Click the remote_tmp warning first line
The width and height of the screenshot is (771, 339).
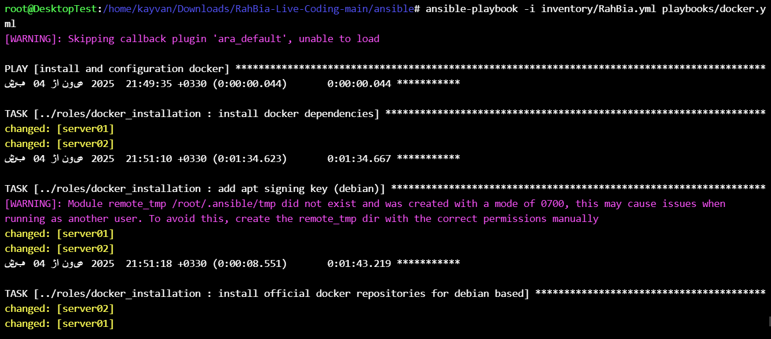click(365, 204)
